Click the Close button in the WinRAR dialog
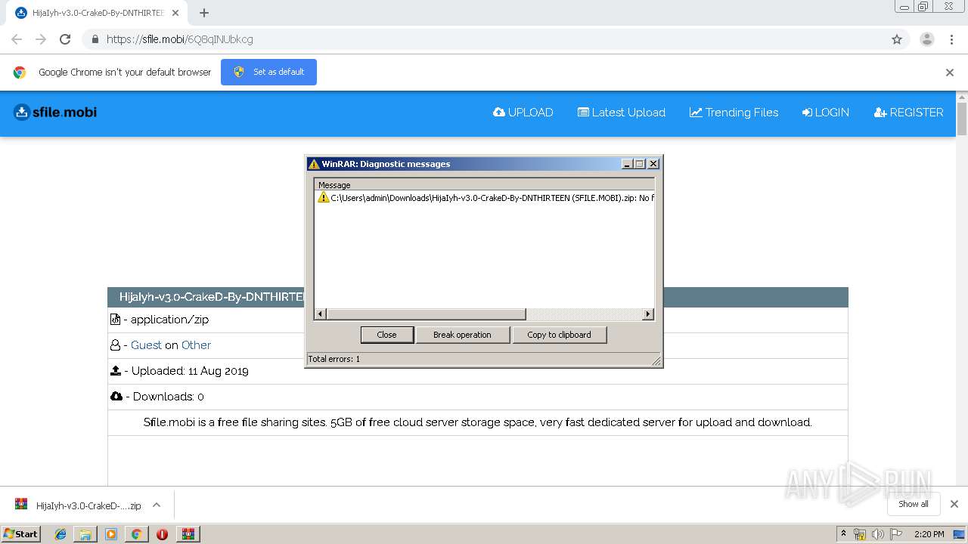Screen dimensions: 968x544 (386, 335)
